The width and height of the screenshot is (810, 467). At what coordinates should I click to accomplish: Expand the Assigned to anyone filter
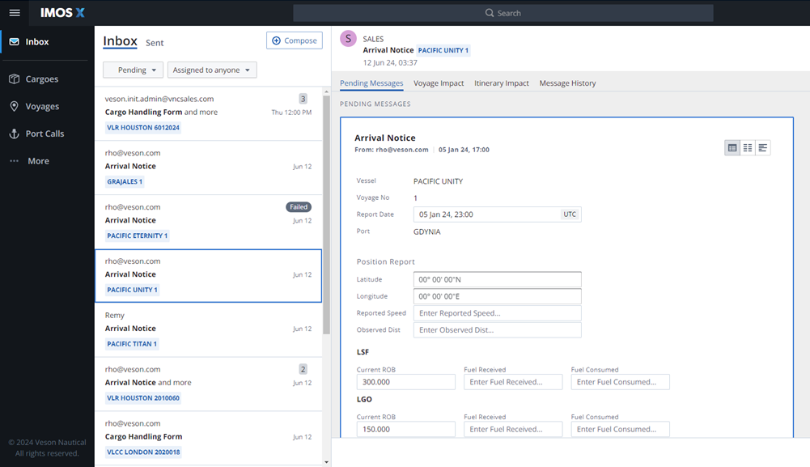click(212, 70)
